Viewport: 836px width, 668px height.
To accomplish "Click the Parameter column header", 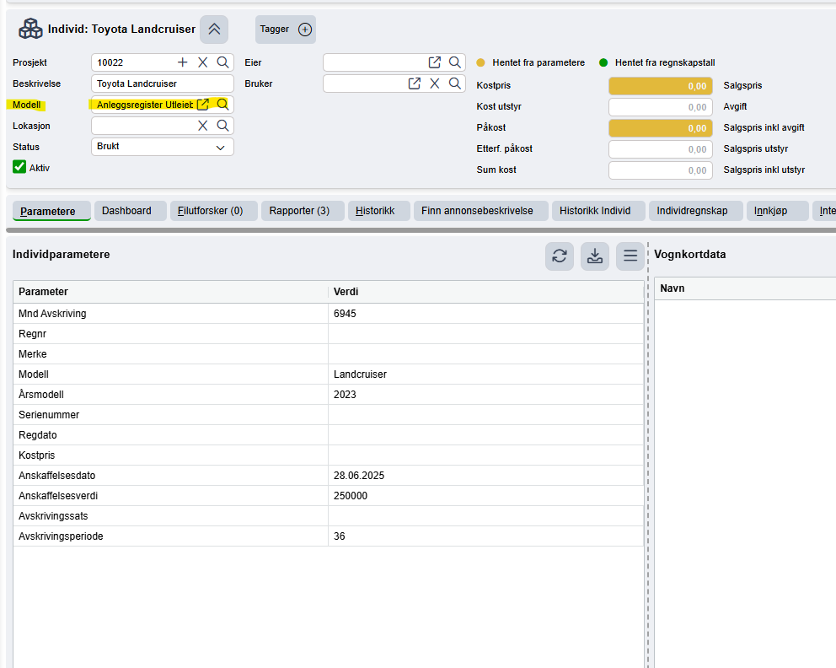I will (170, 292).
